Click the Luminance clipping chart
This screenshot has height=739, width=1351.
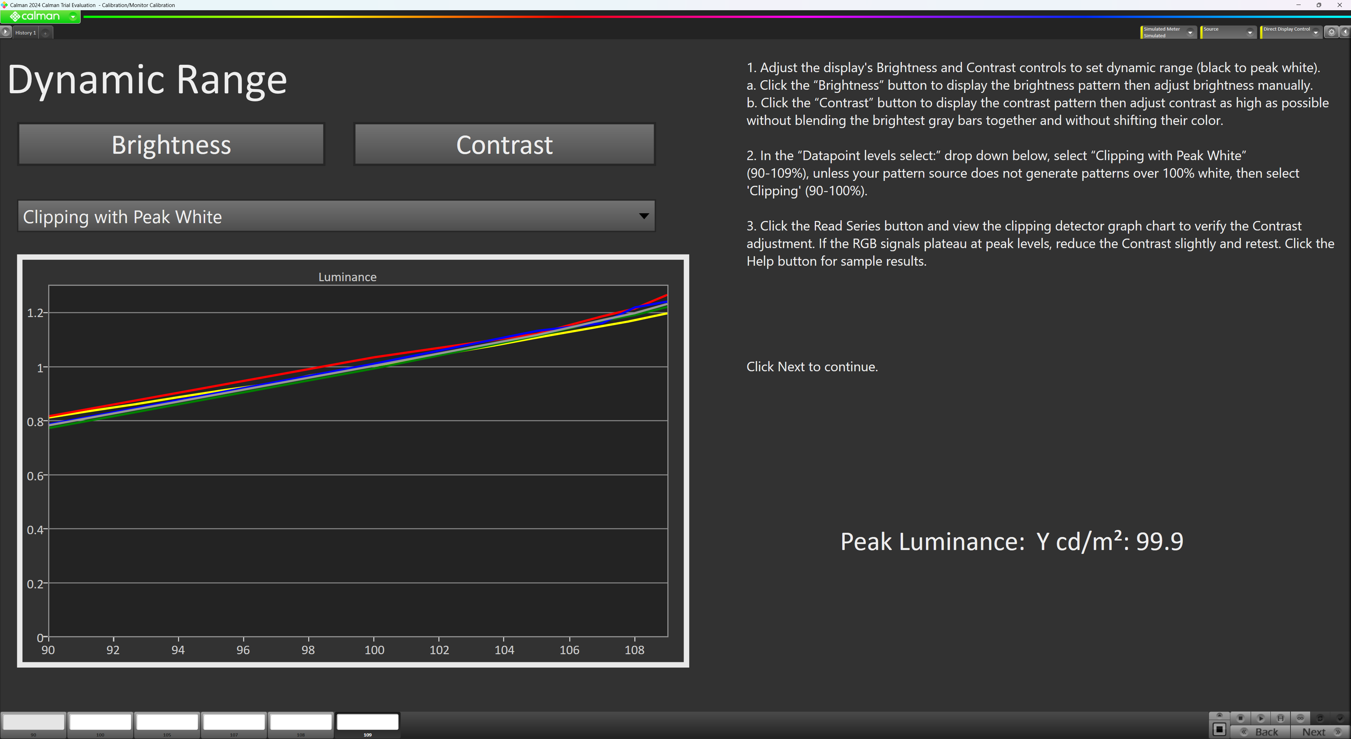pos(353,461)
